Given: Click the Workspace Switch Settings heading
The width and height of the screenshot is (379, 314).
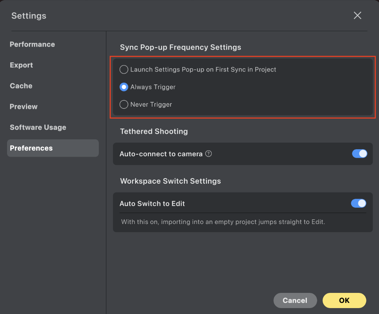Looking at the screenshot, I should pyautogui.click(x=170, y=181).
